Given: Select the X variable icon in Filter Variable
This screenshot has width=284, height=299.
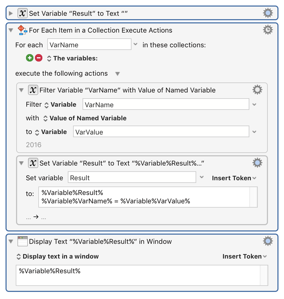Looking at the screenshot, I should 33,90.
